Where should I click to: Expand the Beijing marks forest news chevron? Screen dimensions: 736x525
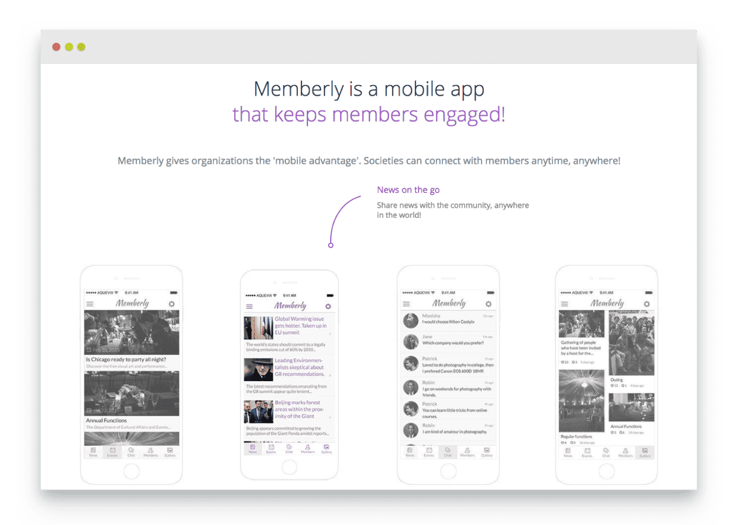[330, 417]
